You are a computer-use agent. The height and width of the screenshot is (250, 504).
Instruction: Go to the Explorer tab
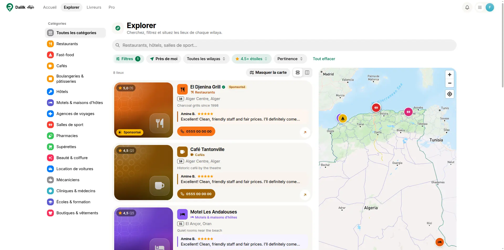tap(72, 7)
